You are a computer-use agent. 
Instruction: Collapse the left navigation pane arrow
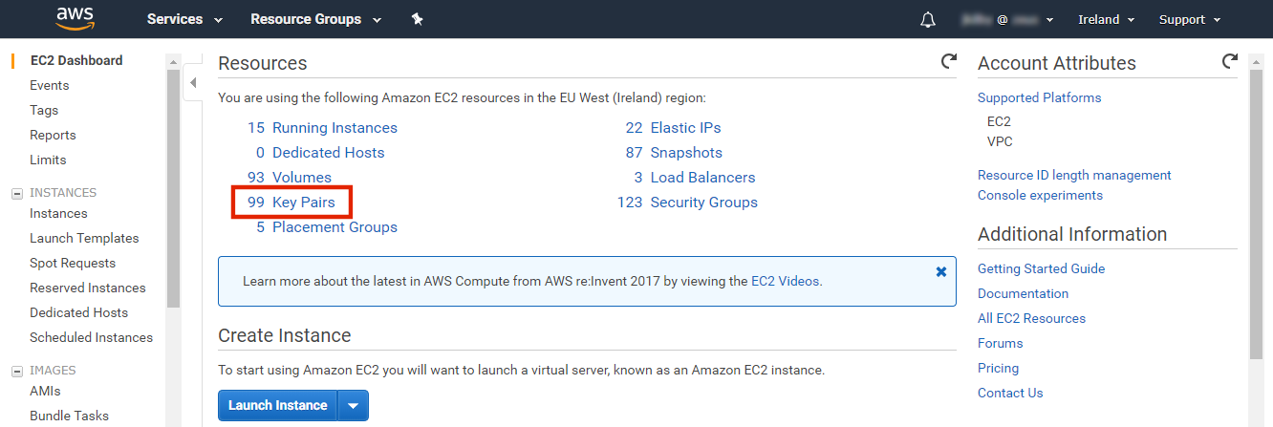tap(193, 83)
